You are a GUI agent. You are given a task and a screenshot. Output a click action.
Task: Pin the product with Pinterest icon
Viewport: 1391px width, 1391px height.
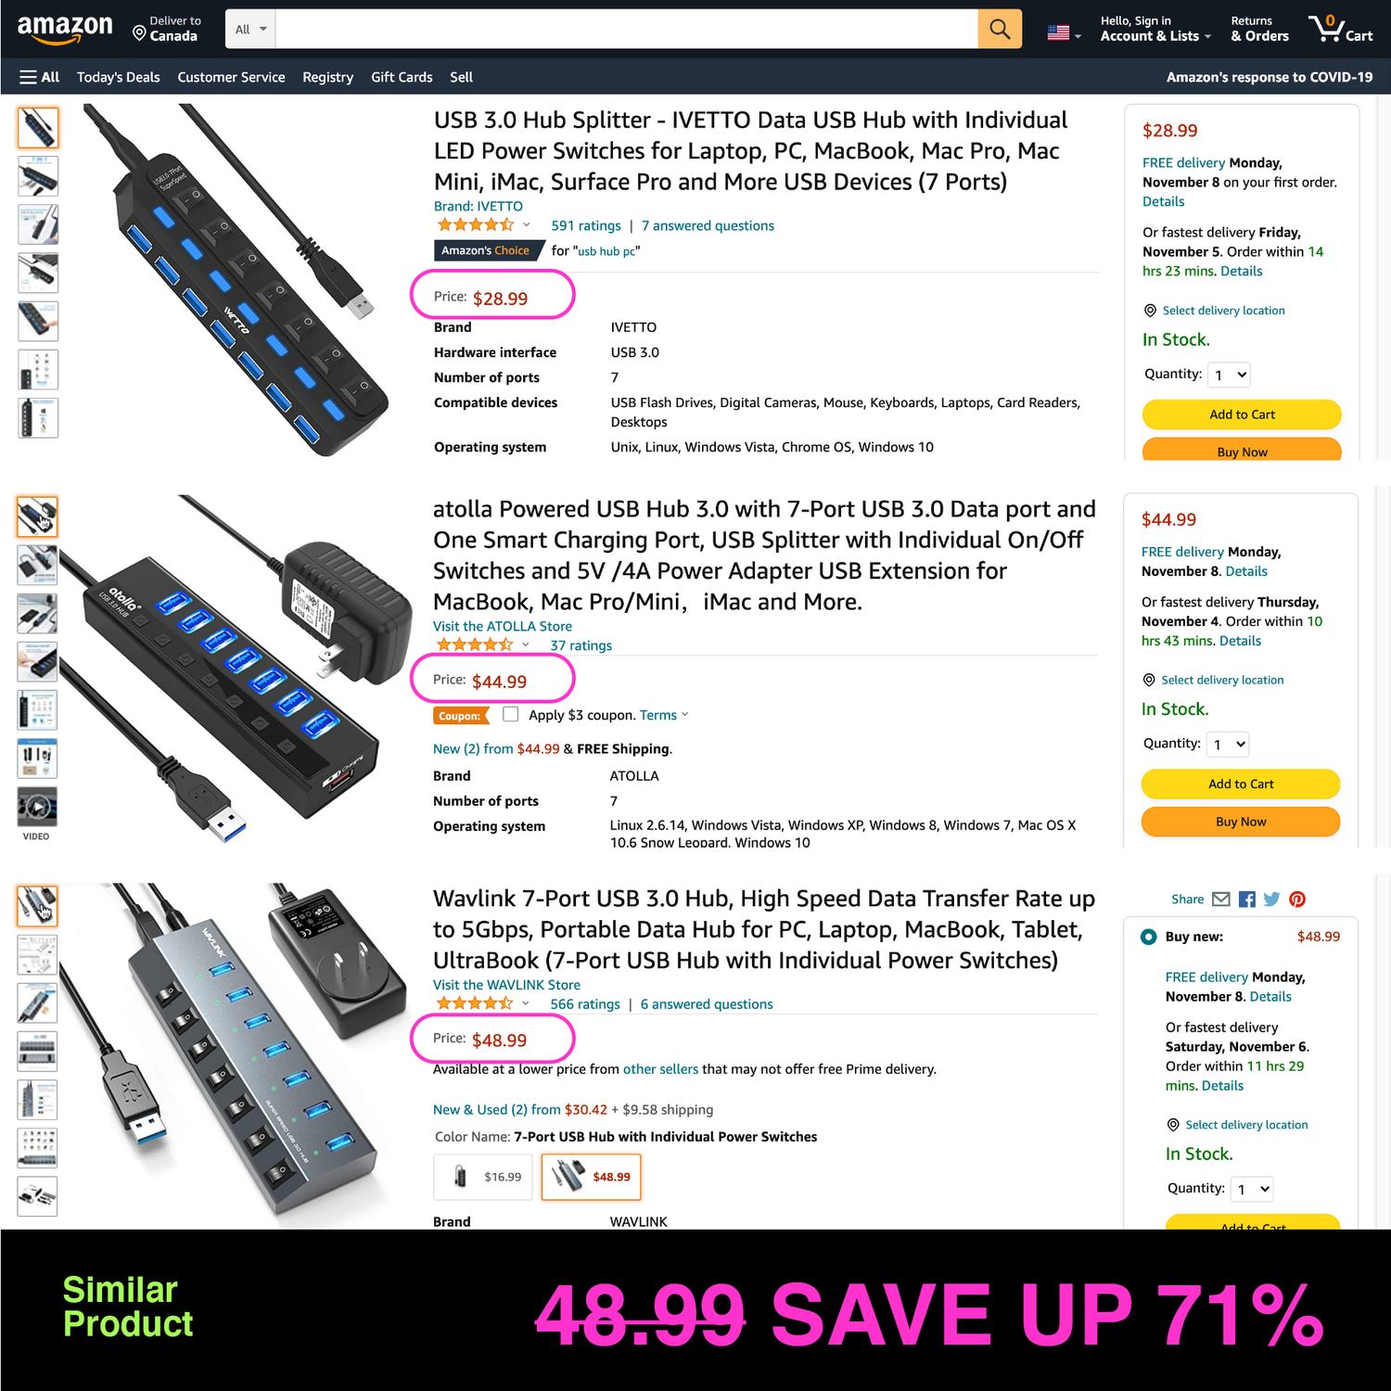coord(1297,900)
